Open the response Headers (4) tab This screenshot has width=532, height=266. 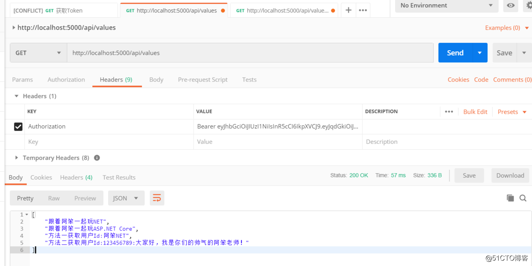[x=76, y=177]
